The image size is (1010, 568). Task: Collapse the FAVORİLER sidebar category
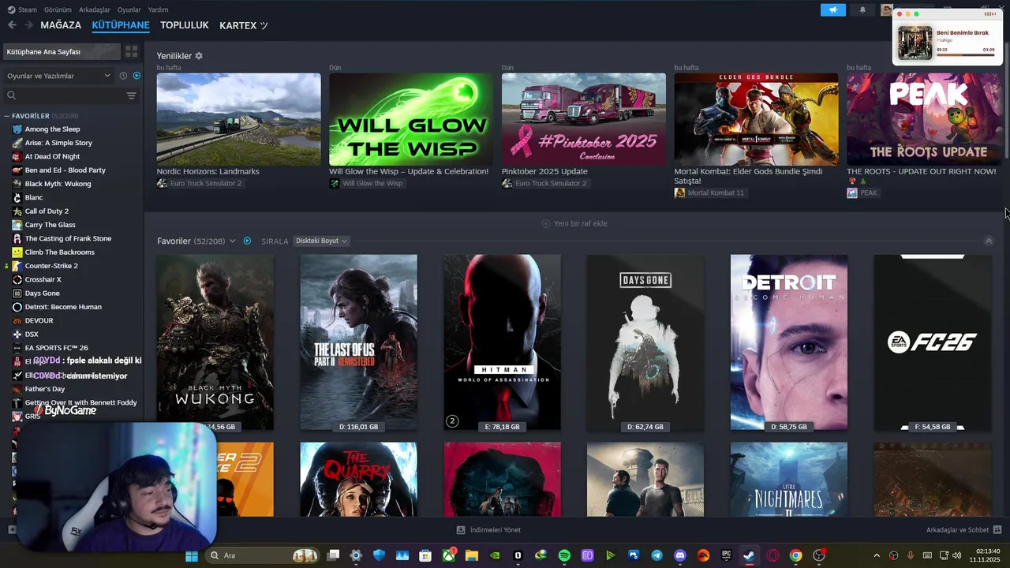coord(7,116)
